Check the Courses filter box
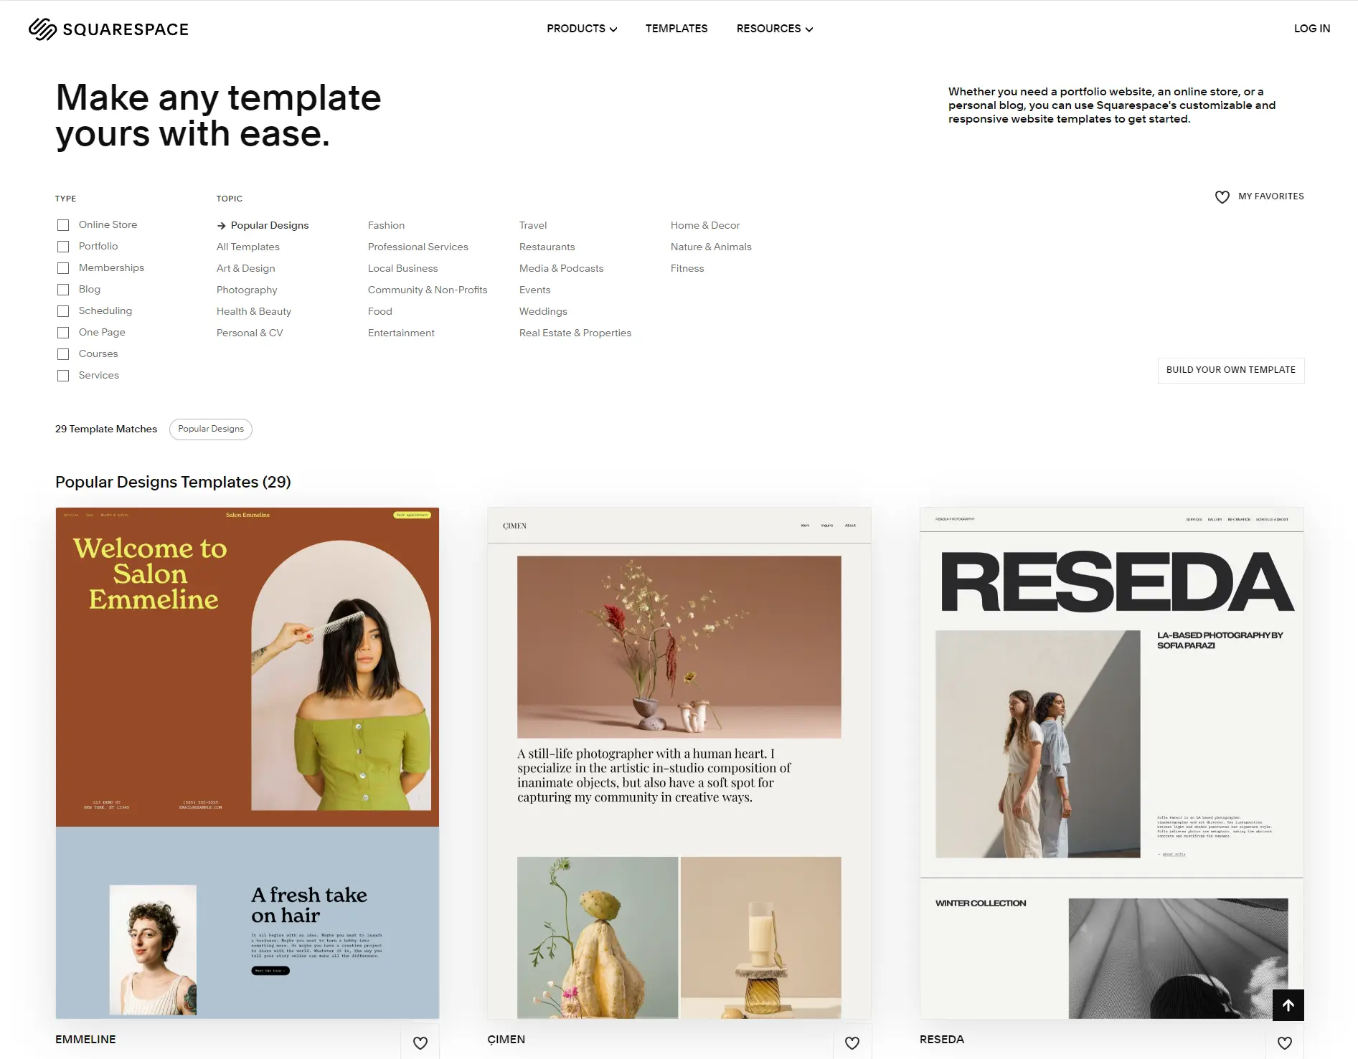 point(63,354)
